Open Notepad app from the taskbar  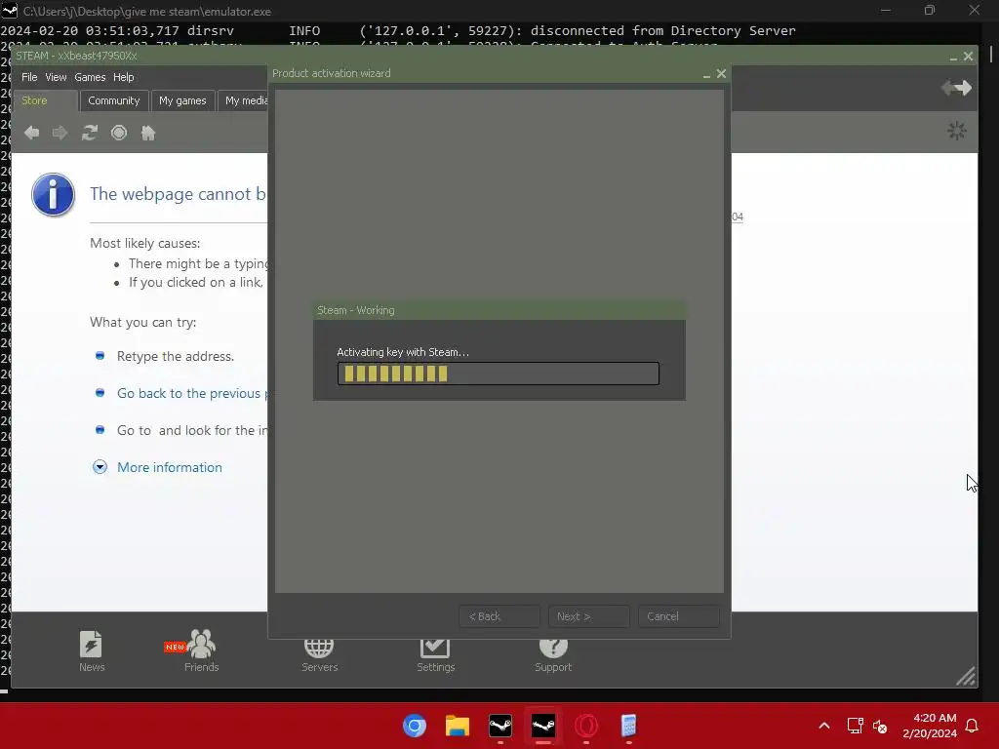pyautogui.click(x=629, y=726)
